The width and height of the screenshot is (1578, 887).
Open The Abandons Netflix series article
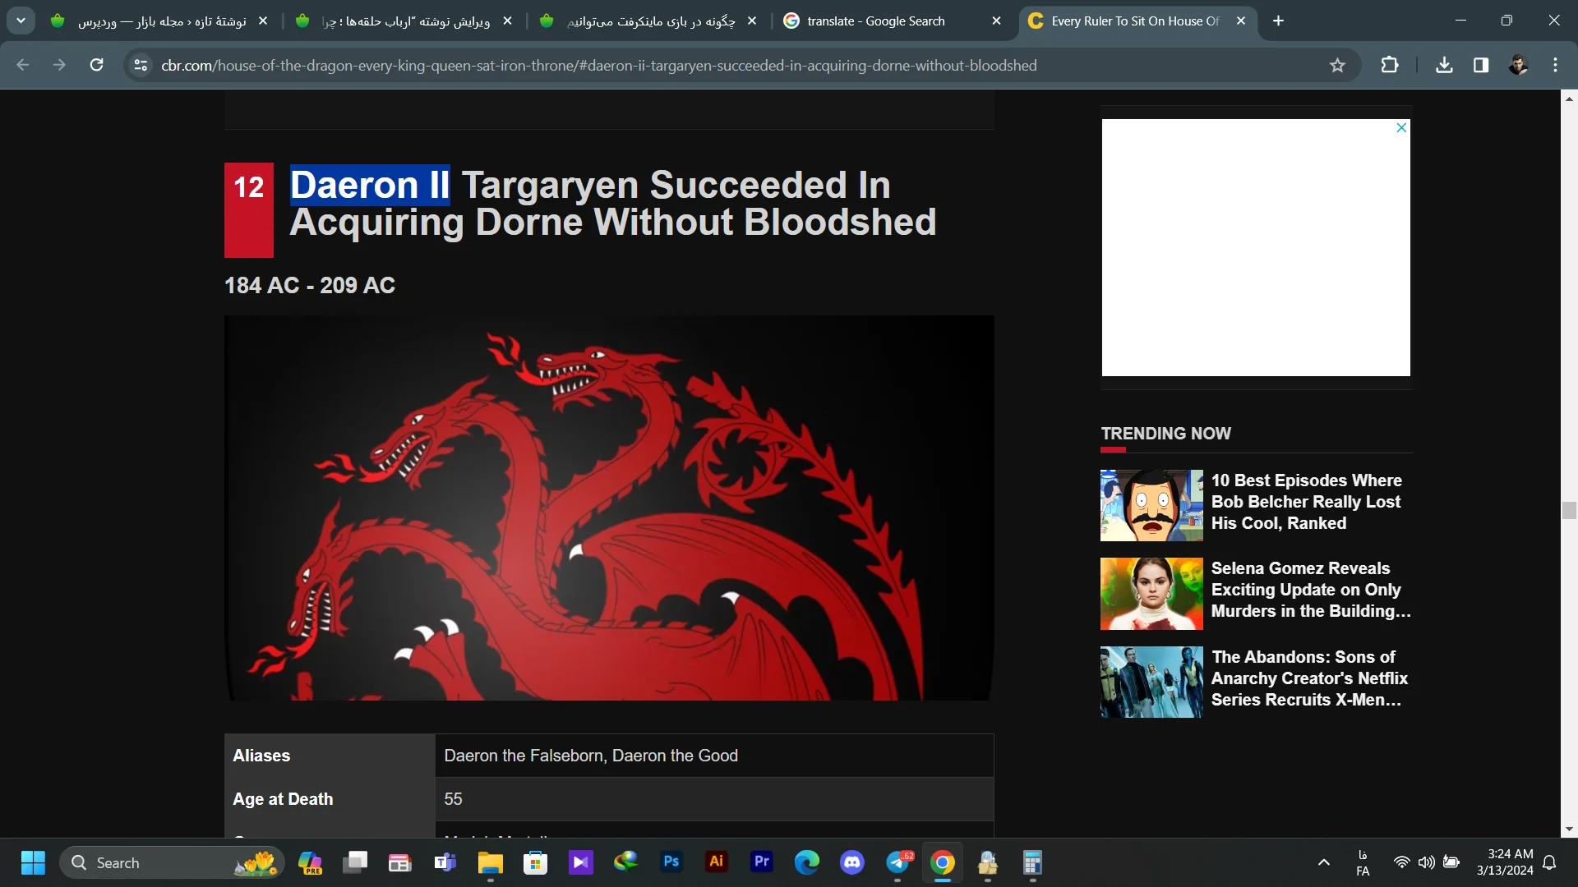[1309, 678]
